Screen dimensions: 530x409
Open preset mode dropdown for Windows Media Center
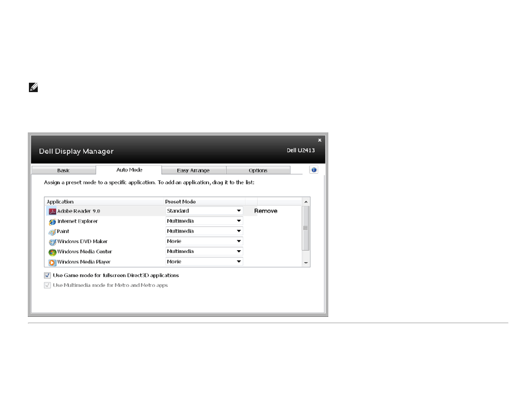pos(204,251)
